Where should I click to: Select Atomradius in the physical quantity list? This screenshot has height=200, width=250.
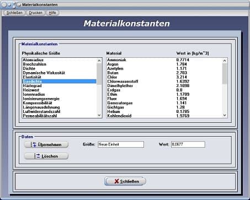point(59,60)
